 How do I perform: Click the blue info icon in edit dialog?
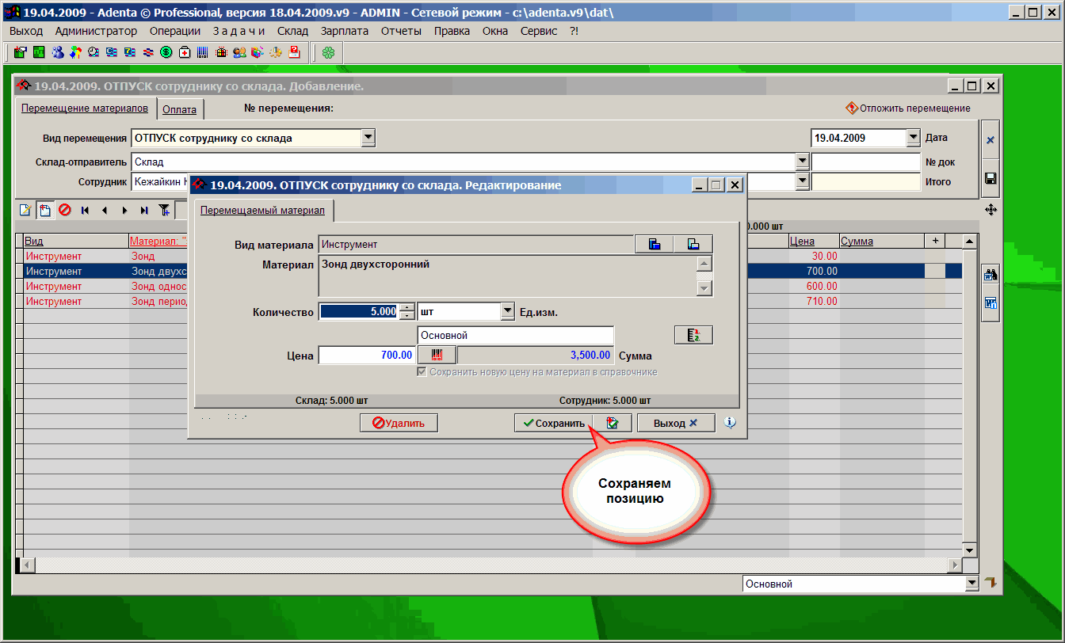click(x=730, y=423)
